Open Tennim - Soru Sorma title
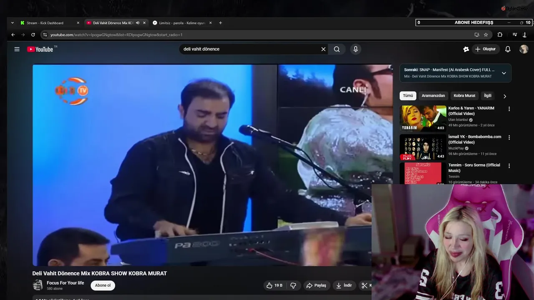The image size is (534, 300). tap(474, 168)
